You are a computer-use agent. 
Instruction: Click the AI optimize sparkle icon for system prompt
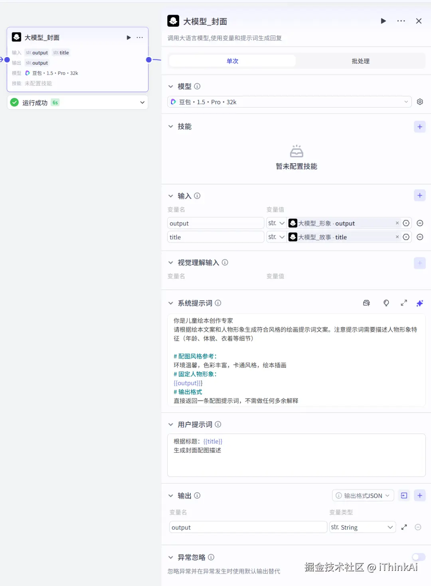[419, 303]
